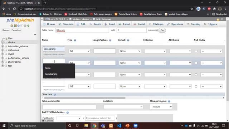Open Zoom app from taskbar
Viewport: 229px width, 129px height.
point(136,126)
